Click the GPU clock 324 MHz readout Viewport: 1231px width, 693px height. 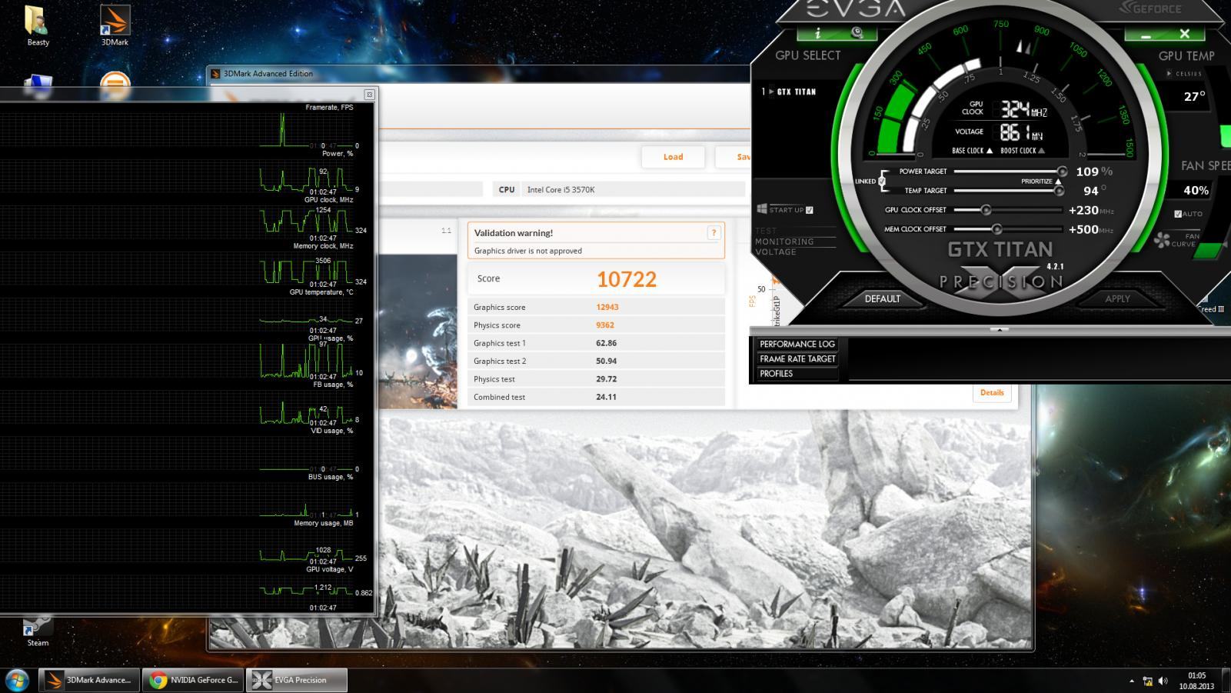coord(1023,109)
